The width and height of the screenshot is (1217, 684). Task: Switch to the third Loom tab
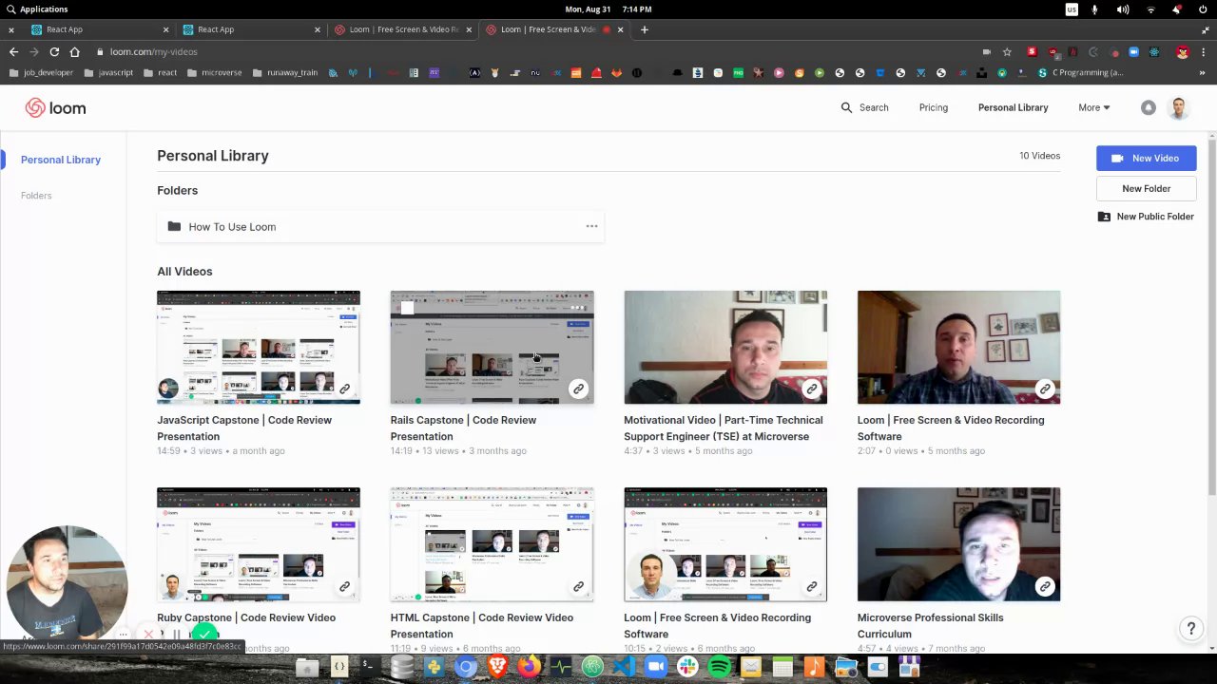(x=403, y=29)
